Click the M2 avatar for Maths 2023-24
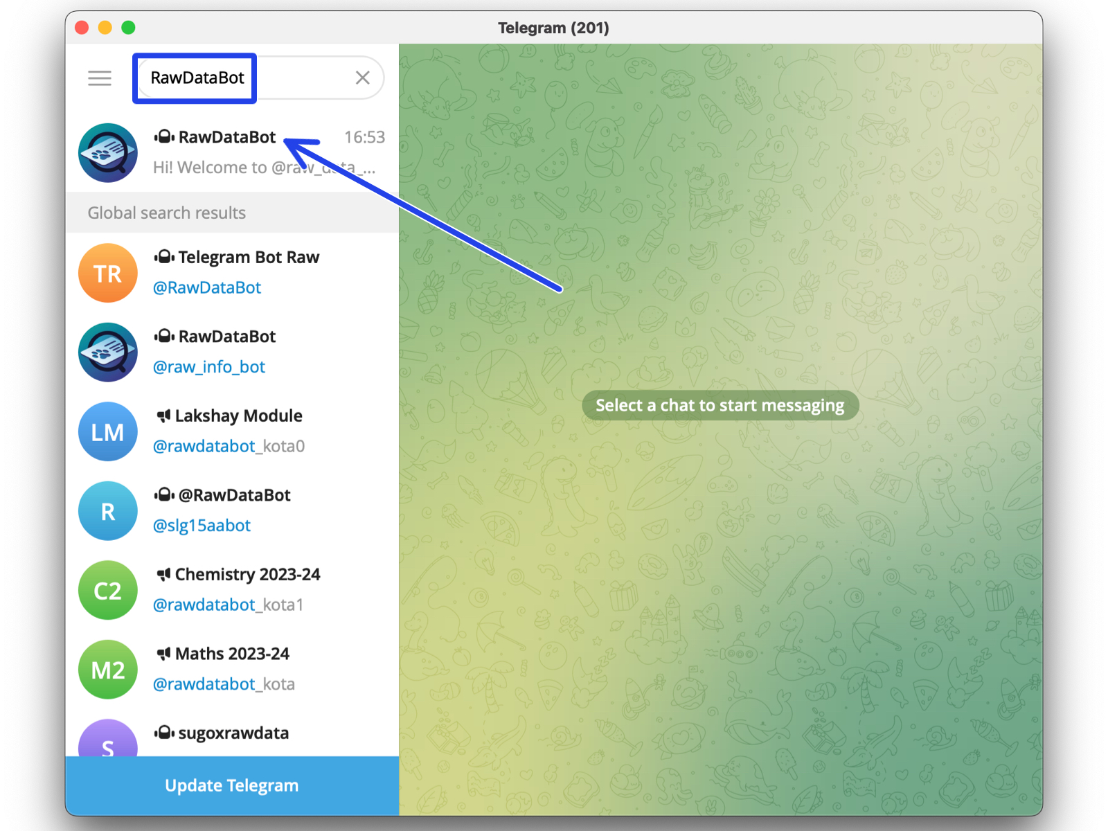This screenshot has height=831, width=1108. tap(107, 669)
